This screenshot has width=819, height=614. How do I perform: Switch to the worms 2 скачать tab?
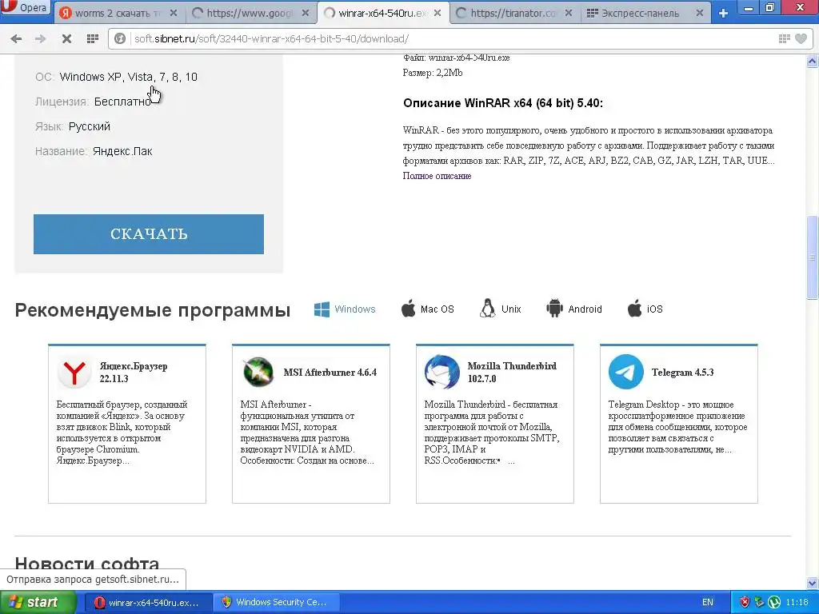(x=118, y=13)
